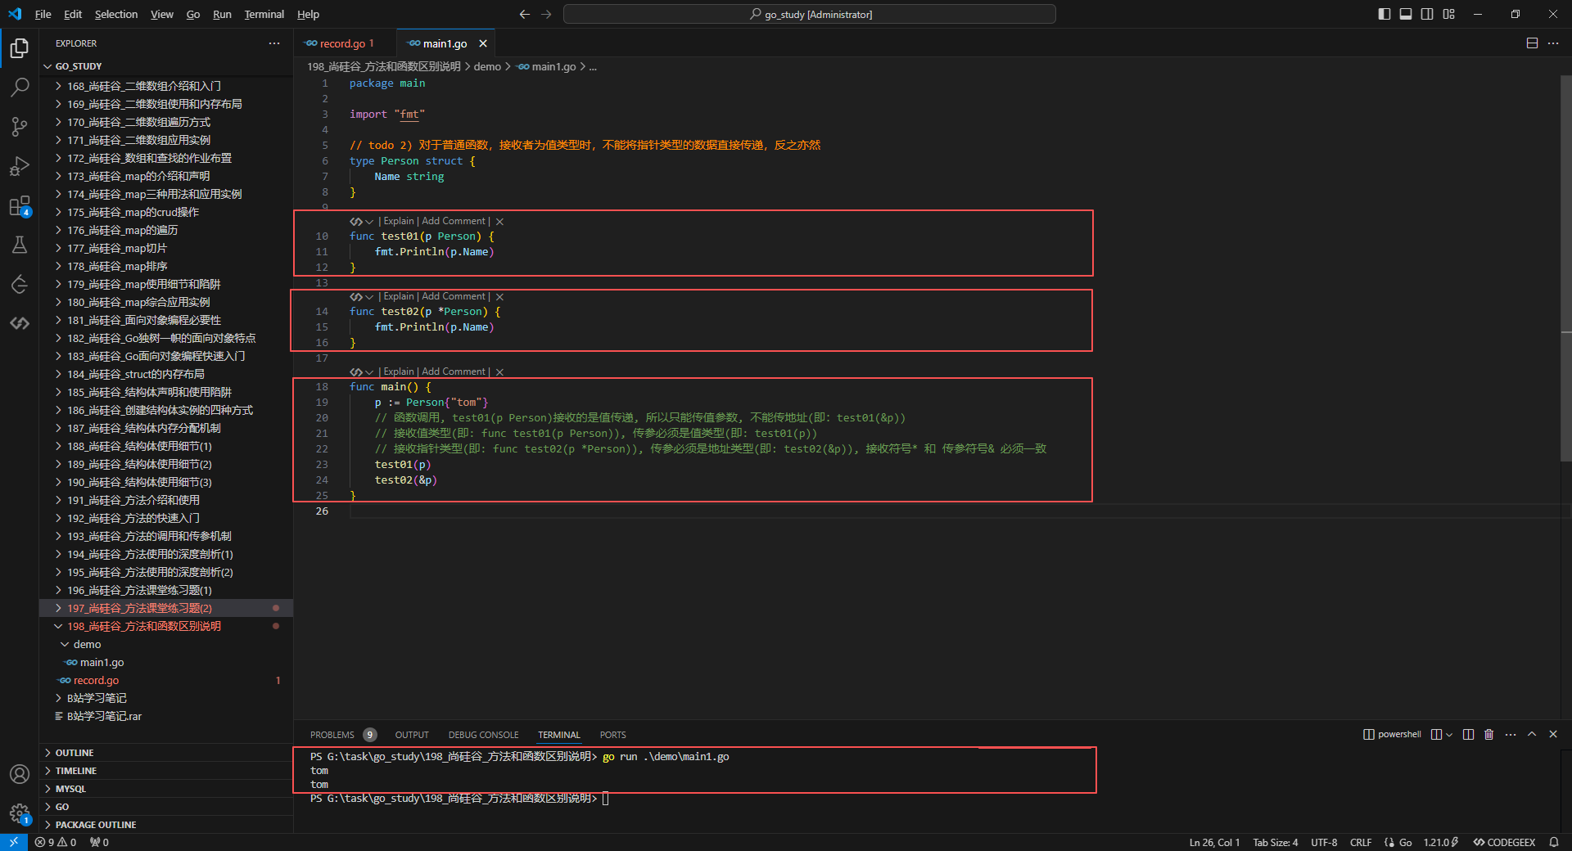
Task: Open the Terminal menu
Action: [264, 14]
